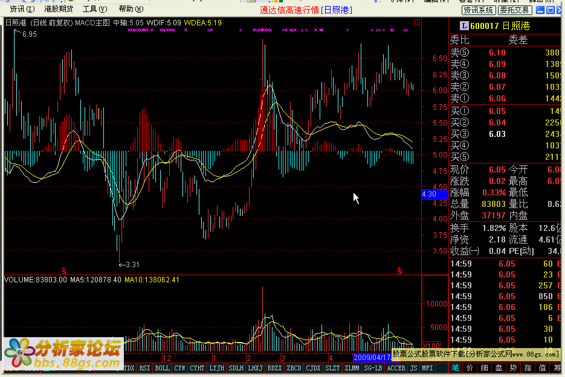Switch to the 笔 tick tab
The width and height of the screenshot is (565, 377).
[456, 367]
